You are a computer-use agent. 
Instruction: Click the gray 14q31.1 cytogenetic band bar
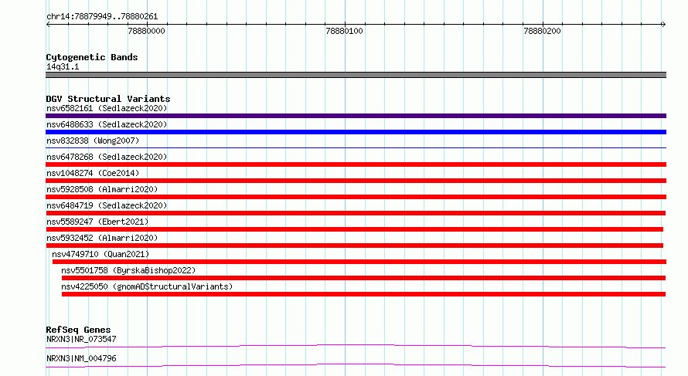pyautogui.click(x=356, y=75)
